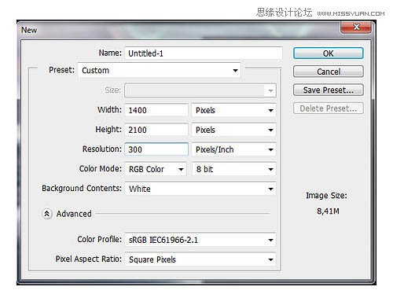Viewport: 393px width, 305px height.
Task: Click the Advanced section label
Action: point(74,214)
